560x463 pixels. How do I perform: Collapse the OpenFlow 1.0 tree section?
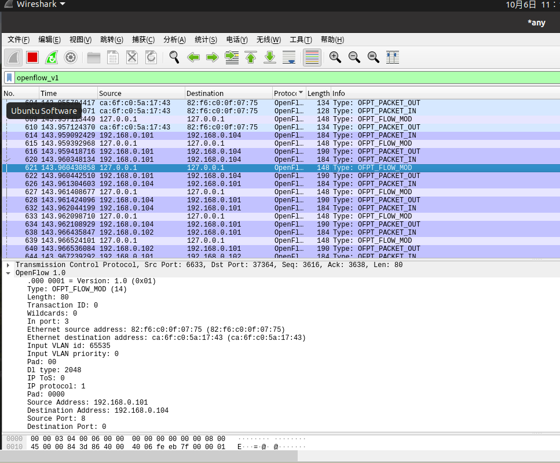point(8,273)
